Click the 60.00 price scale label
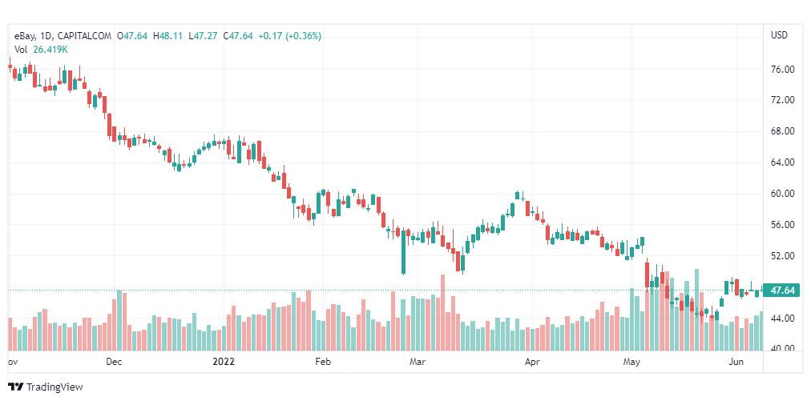811x401 pixels. (783, 194)
